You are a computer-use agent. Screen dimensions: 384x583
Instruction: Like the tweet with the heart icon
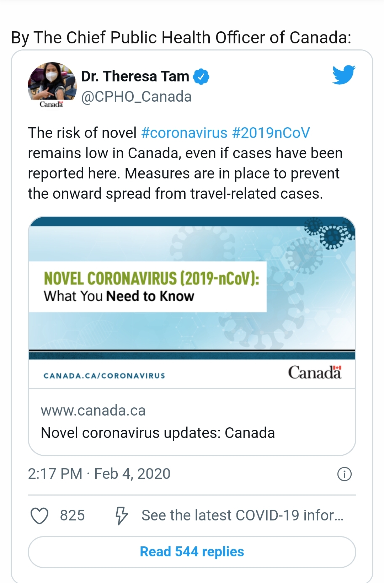(x=39, y=516)
